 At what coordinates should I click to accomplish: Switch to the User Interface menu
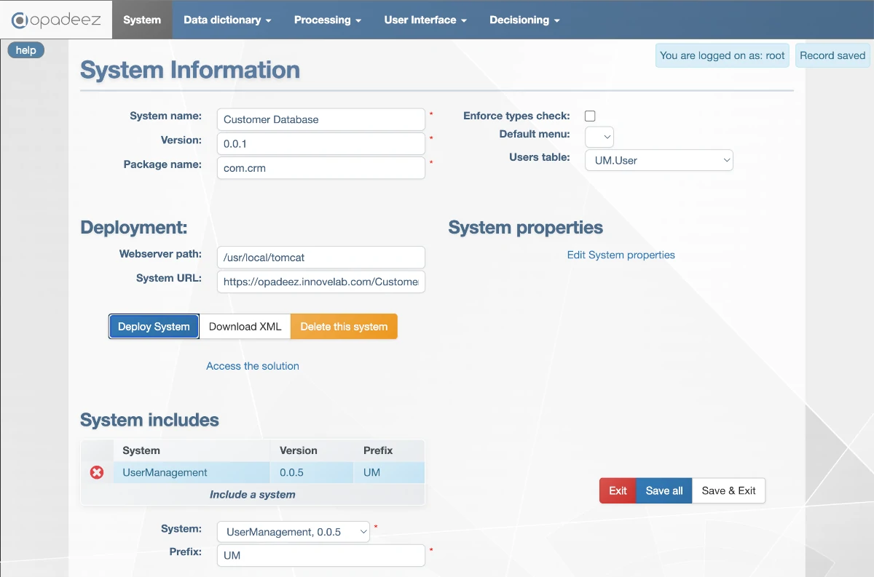(425, 20)
